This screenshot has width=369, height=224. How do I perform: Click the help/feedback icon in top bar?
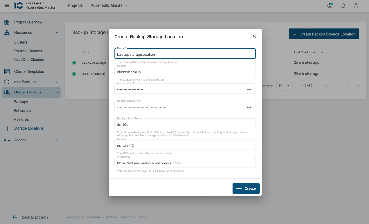click(330, 5)
